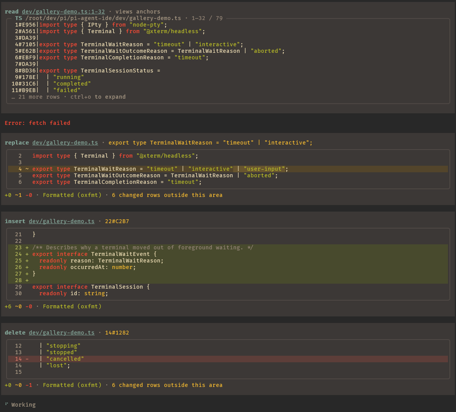Click the 'views anchors' text

click(138, 12)
